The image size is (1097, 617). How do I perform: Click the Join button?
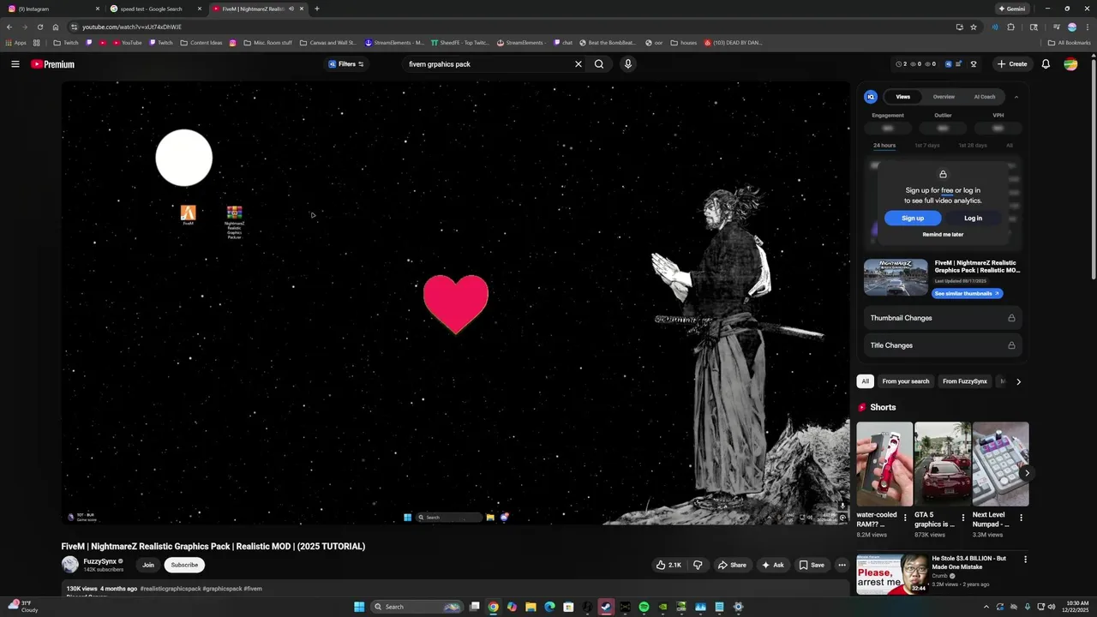coord(148,566)
